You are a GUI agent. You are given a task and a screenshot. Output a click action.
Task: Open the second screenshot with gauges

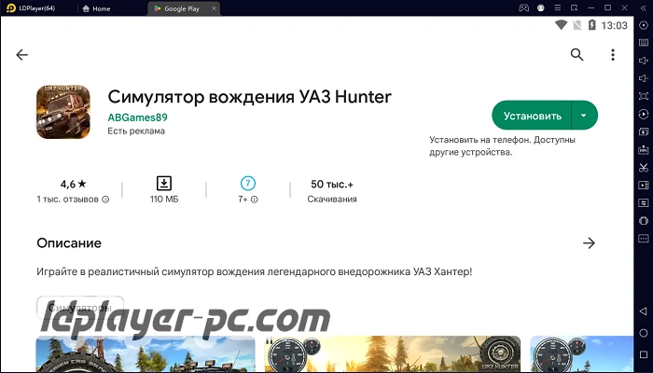(x=393, y=354)
